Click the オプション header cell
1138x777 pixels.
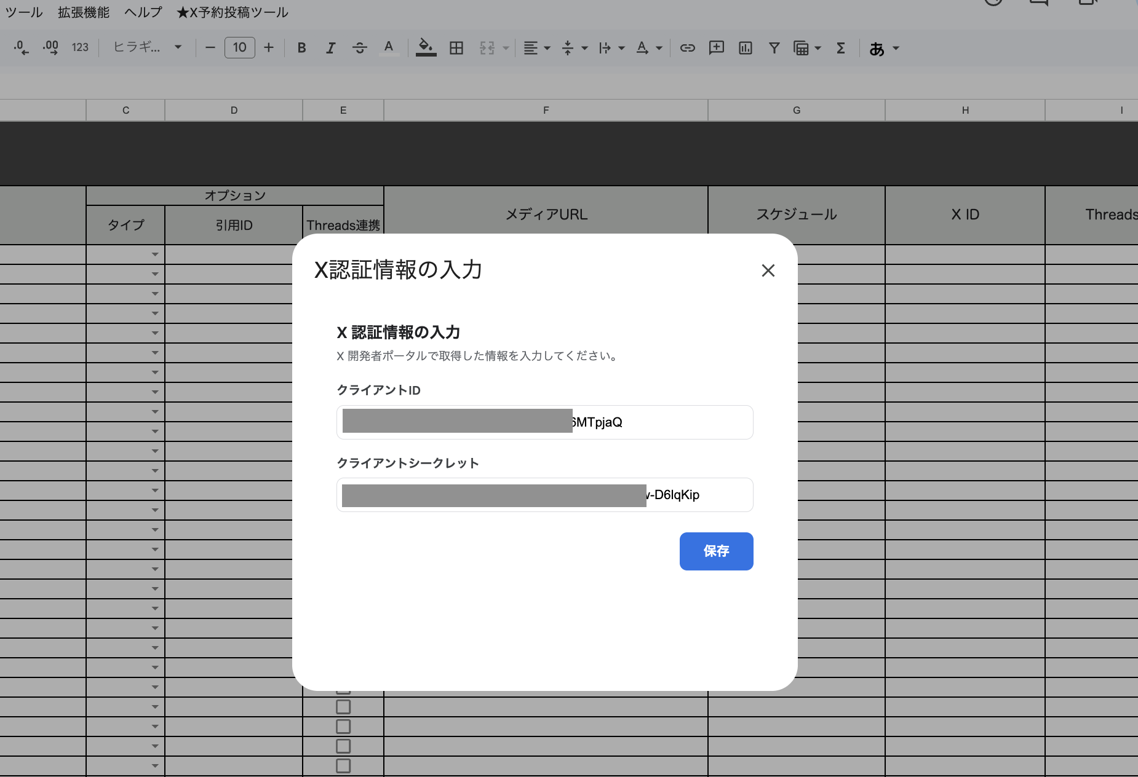(x=235, y=195)
